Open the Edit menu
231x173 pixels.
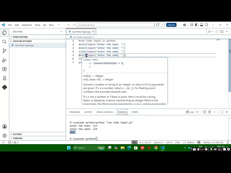(x=17, y=25)
